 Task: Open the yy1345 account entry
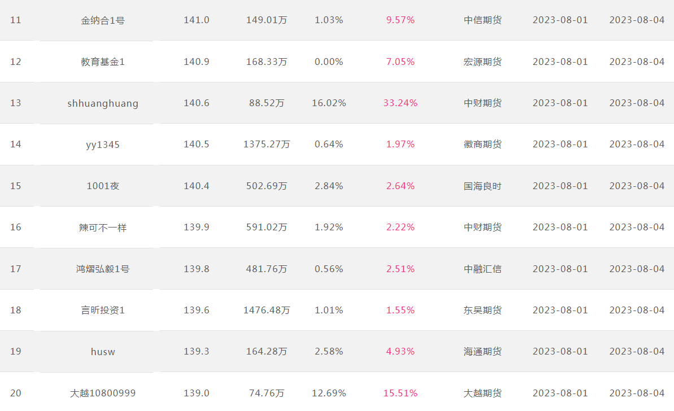[x=103, y=145]
